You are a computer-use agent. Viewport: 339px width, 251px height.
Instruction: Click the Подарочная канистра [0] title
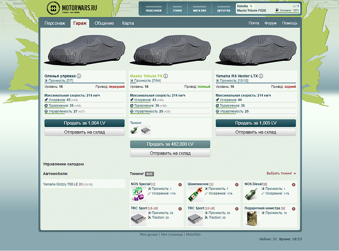pyautogui.click(x=265, y=208)
